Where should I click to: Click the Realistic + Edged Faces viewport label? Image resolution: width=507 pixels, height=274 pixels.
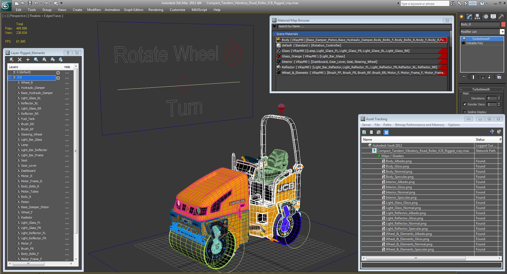coord(46,16)
